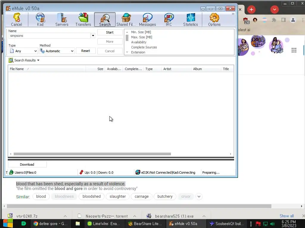The width and height of the screenshot is (305, 228).
Task: Switch to LimeWire taskbar item
Action: (x=104, y=224)
